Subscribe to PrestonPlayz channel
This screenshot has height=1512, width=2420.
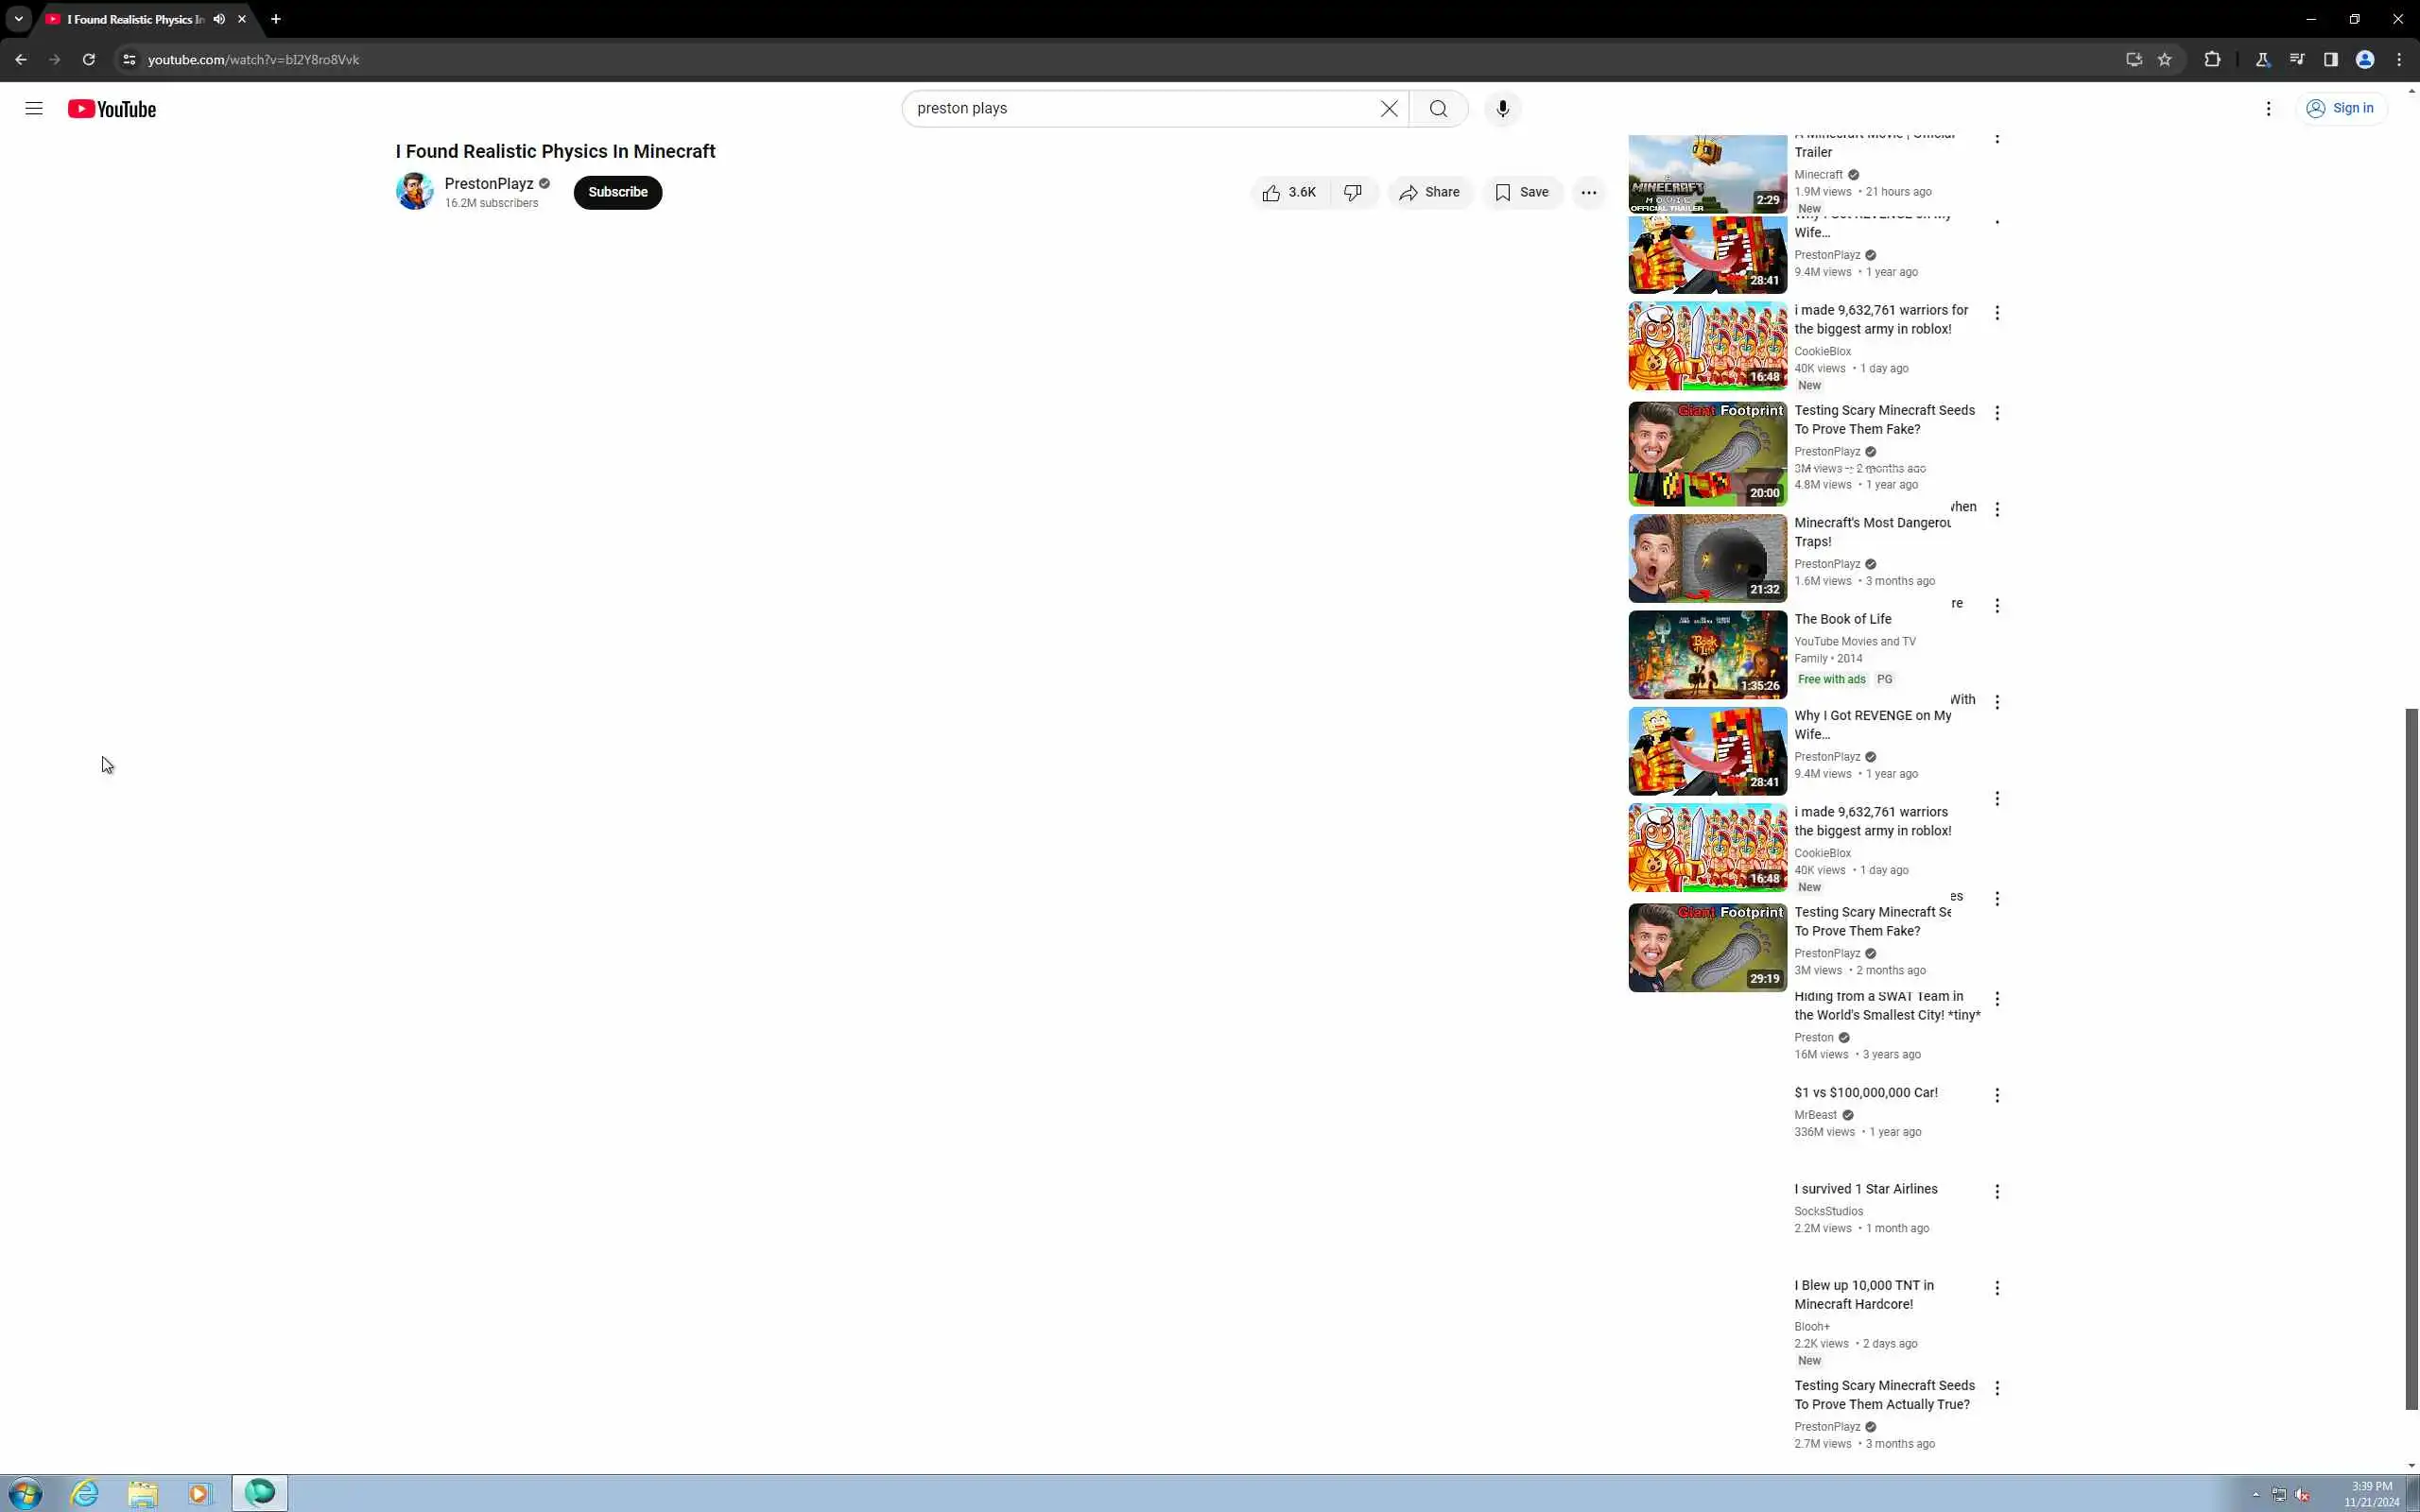coord(617,192)
